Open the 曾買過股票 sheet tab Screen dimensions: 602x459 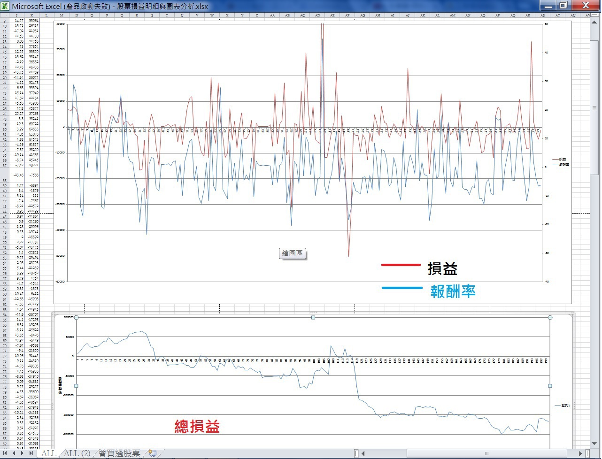point(119,453)
